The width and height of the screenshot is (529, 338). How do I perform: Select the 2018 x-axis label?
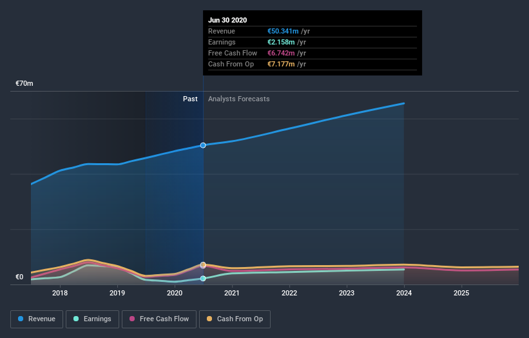[60, 293]
